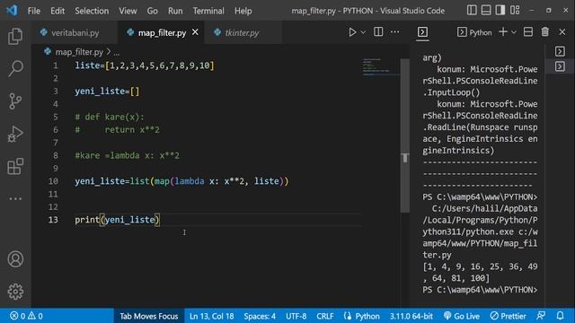This screenshot has height=323, width=575.
Task: Open the File menu
Action: click(34, 11)
